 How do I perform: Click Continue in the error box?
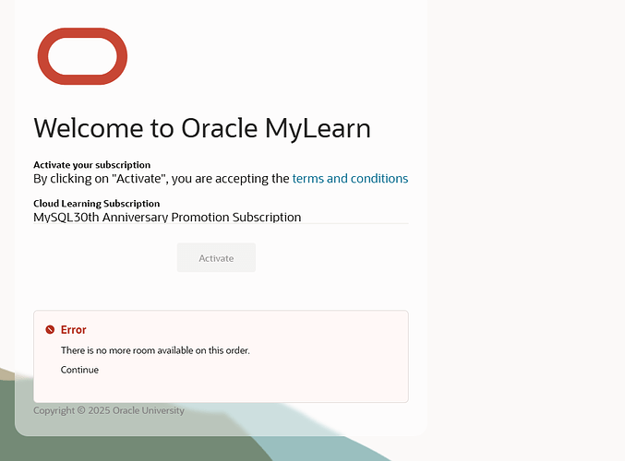(x=79, y=370)
